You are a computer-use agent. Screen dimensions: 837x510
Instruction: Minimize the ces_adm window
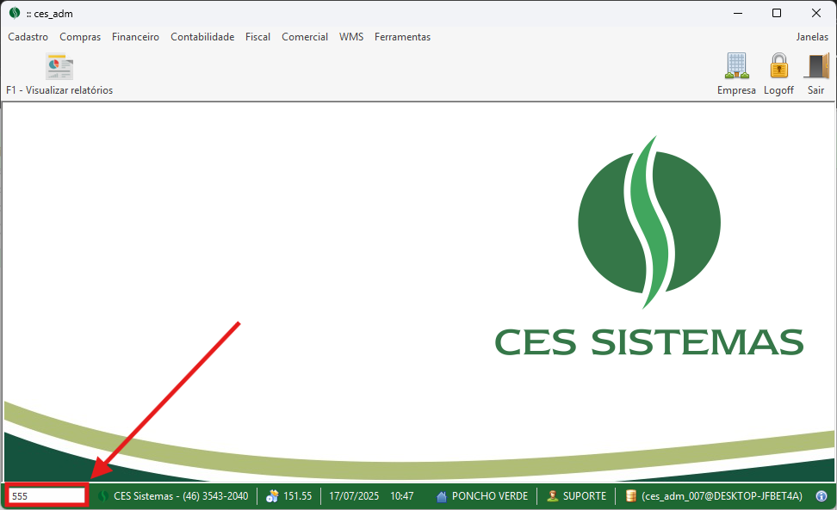click(738, 13)
